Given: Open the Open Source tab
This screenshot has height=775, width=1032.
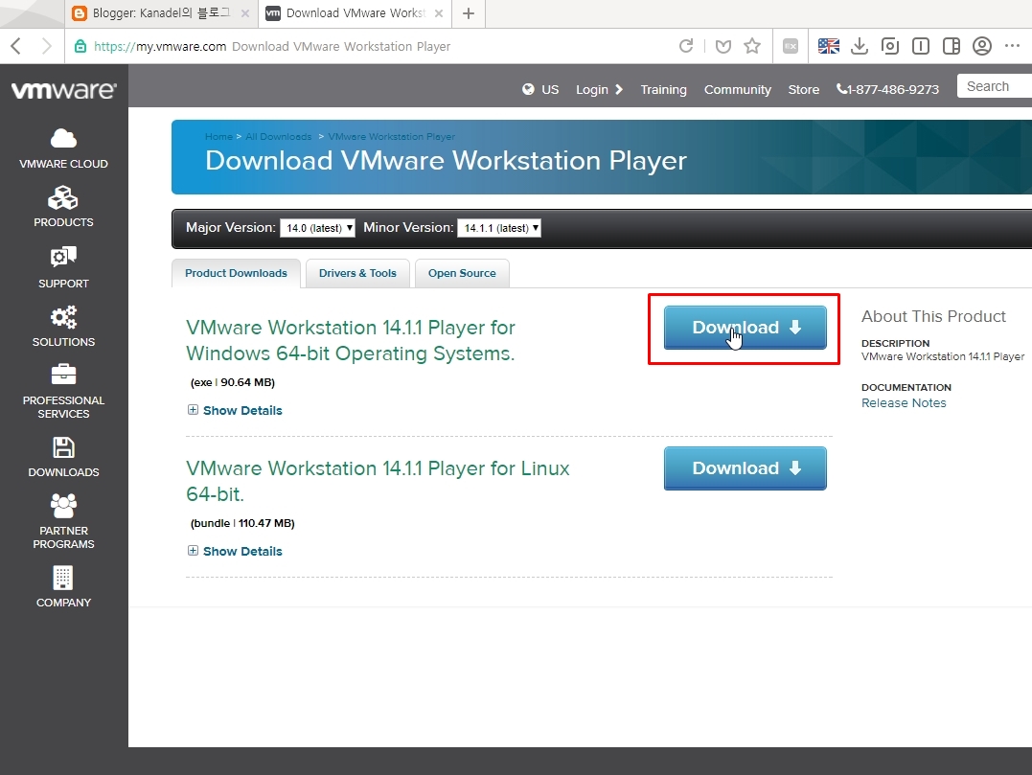Looking at the screenshot, I should 462,273.
